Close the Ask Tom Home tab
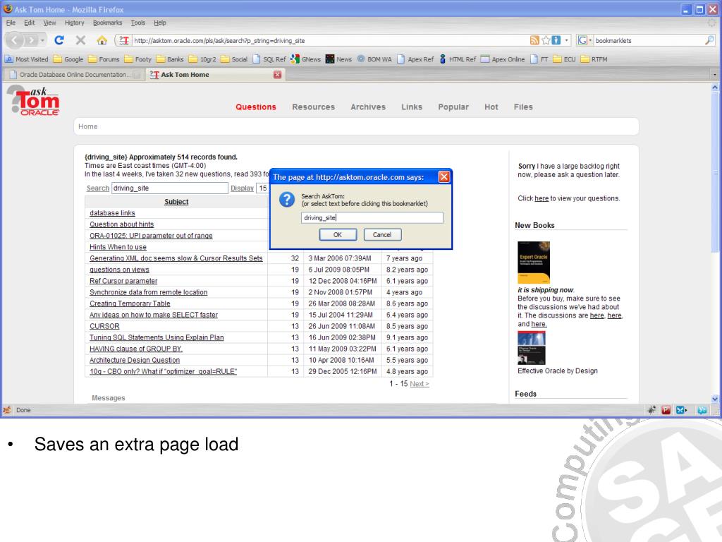The height and width of the screenshot is (542, 722). 277,75
